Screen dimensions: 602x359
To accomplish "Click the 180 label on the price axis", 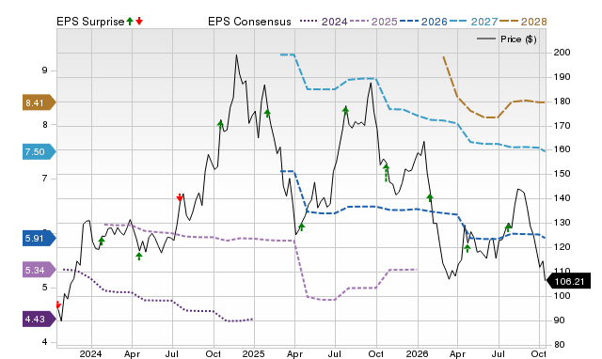I will coord(562,101).
